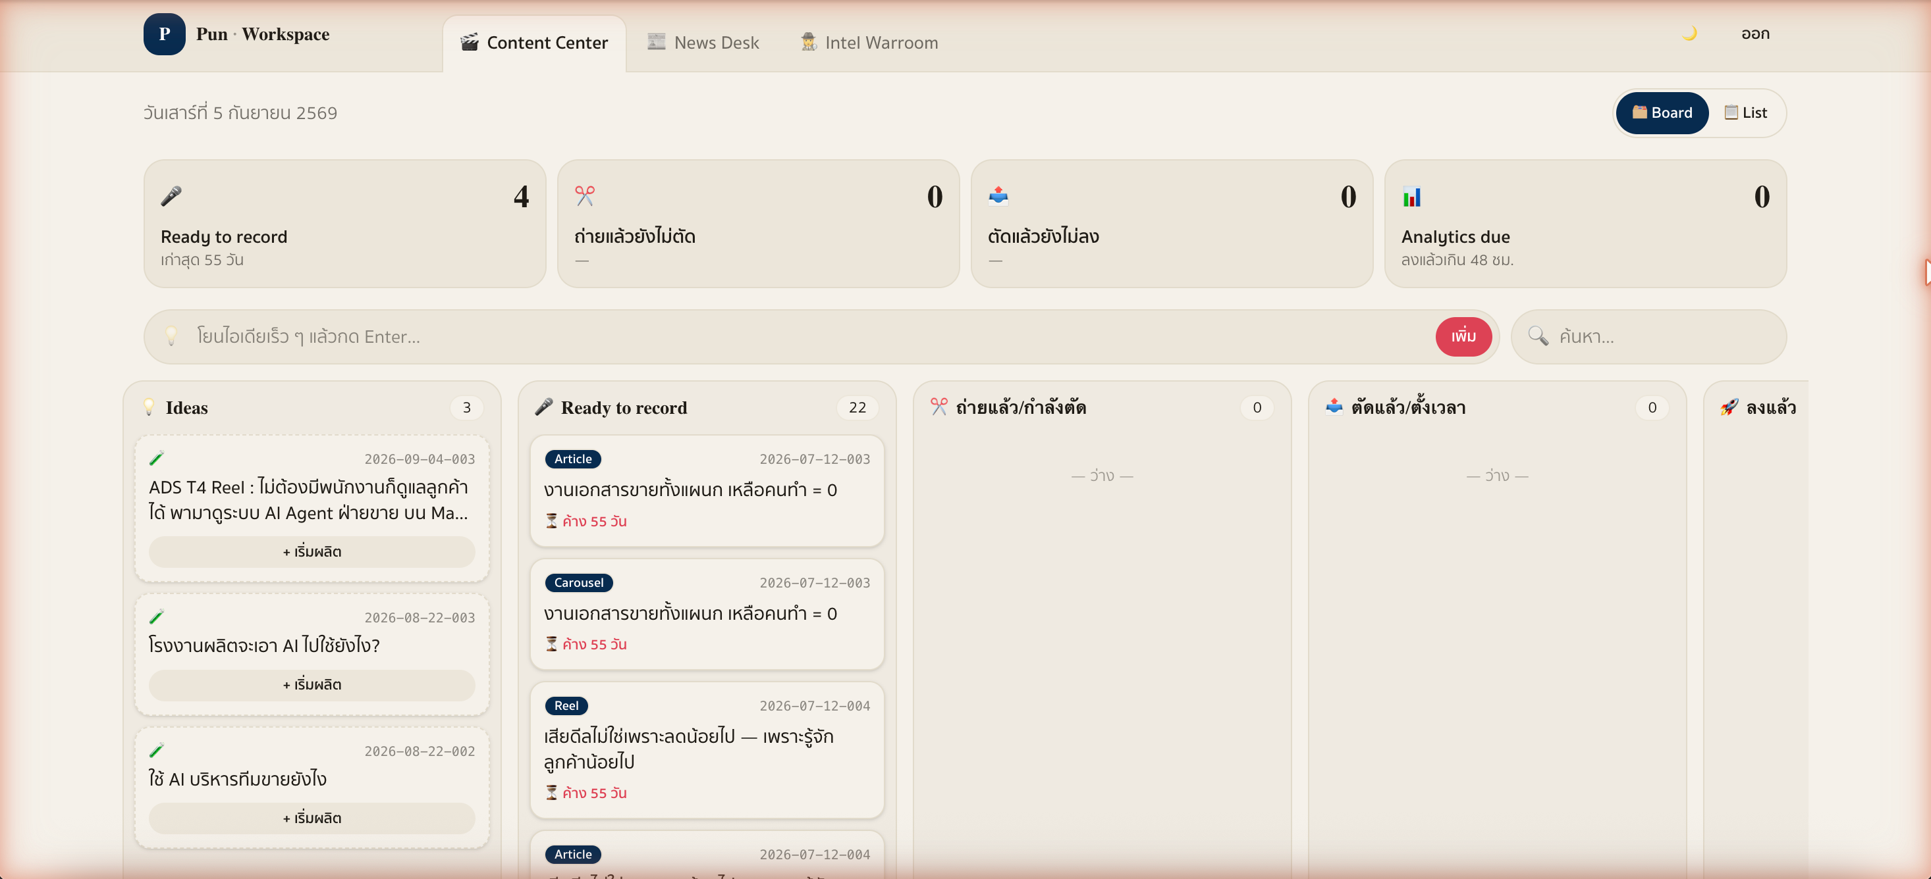Click the clapperboard icon on Content Center tab
This screenshot has width=1931, height=879.
coord(470,42)
